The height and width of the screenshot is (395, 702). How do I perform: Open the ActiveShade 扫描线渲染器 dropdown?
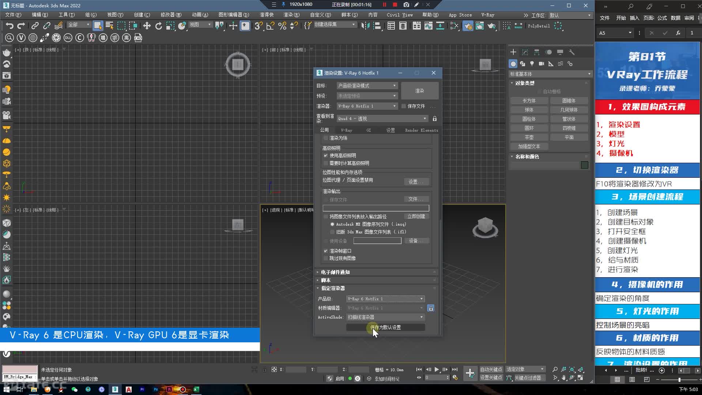coord(385,317)
